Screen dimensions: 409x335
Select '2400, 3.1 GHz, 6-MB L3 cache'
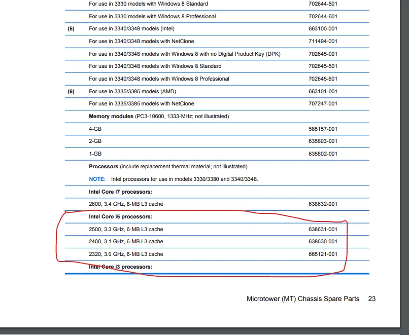[126, 241]
